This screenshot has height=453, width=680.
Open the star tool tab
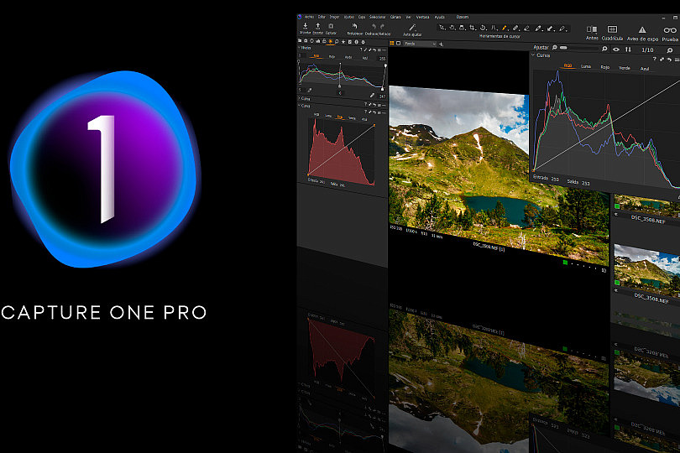(x=343, y=42)
